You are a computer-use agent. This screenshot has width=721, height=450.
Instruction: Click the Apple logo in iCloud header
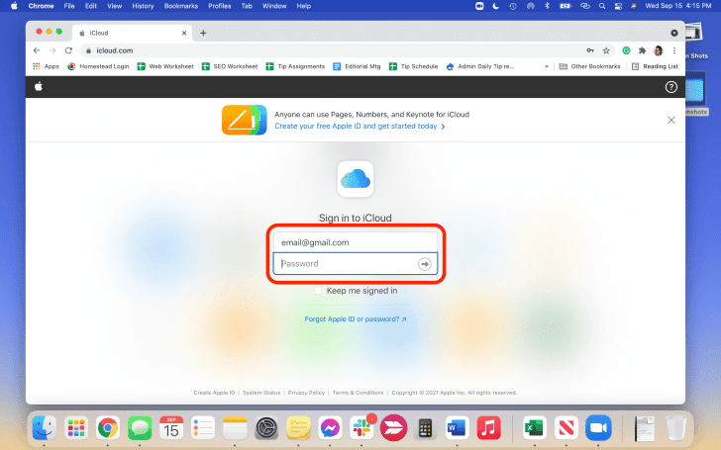[39, 88]
